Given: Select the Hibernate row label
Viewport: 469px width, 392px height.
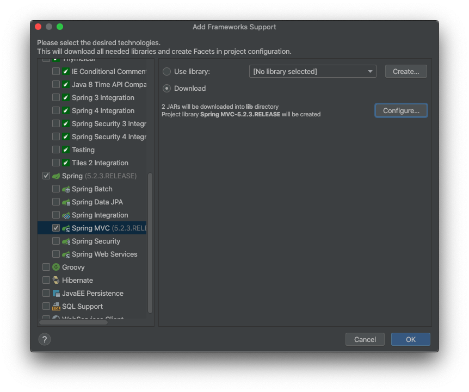Looking at the screenshot, I should click(x=77, y=280).
